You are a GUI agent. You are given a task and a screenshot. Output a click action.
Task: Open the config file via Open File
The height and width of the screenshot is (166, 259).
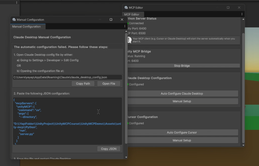click(109, 84)
